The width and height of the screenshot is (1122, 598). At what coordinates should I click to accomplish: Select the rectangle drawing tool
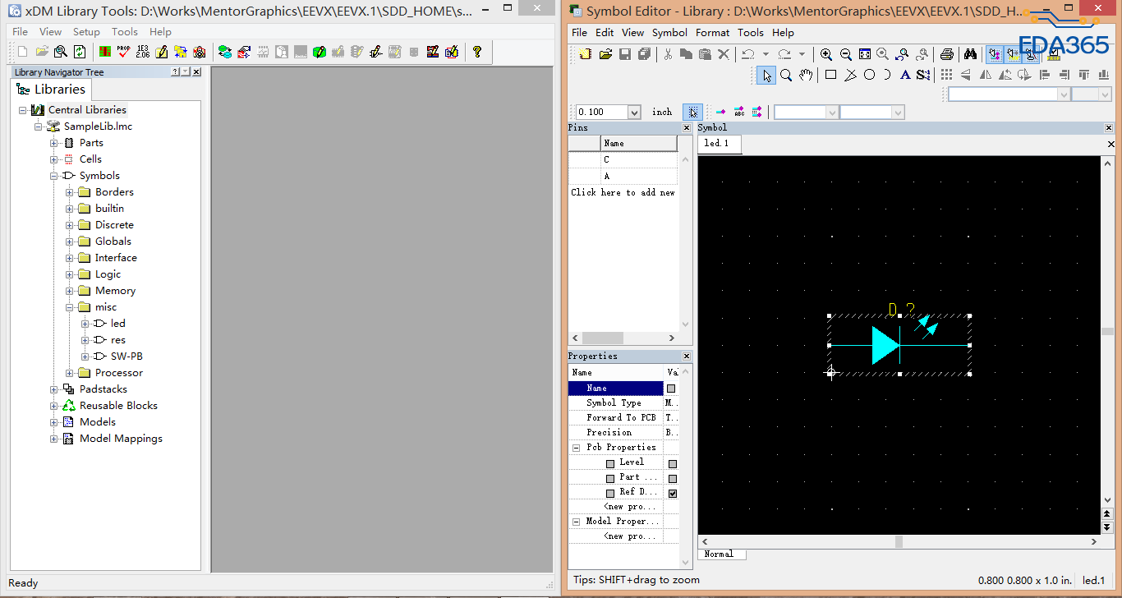pos(830,76)
